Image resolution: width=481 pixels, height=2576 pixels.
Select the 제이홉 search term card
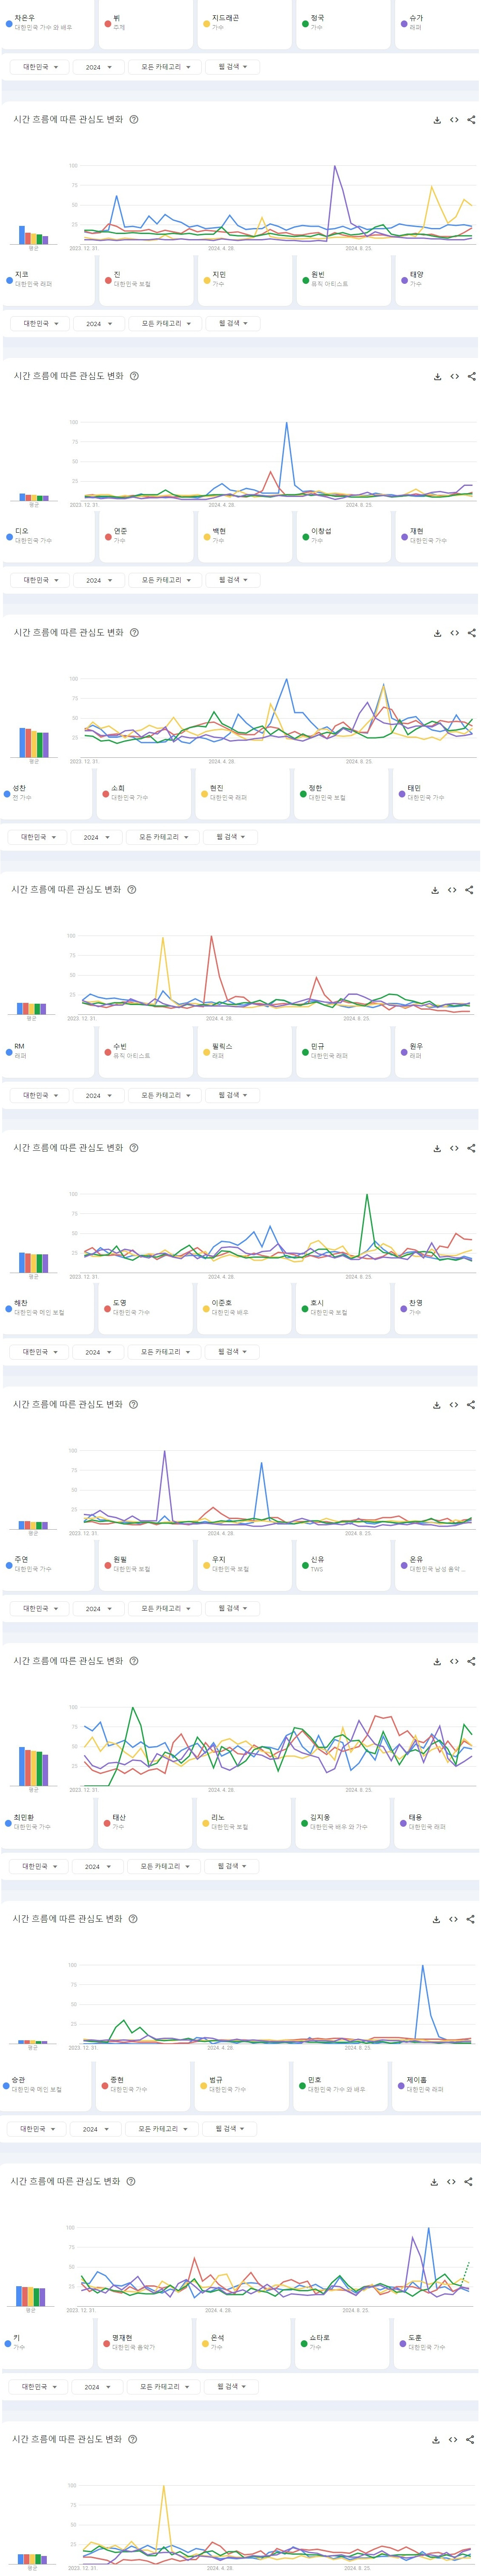tap(437, 2085)
